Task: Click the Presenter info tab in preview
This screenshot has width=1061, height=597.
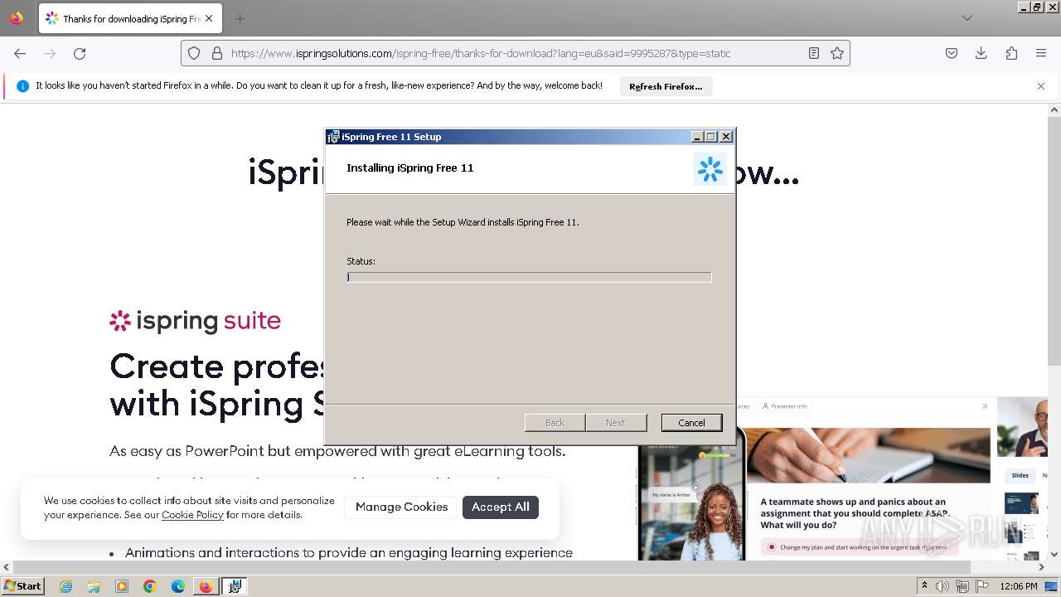Action: pos(785,406)
